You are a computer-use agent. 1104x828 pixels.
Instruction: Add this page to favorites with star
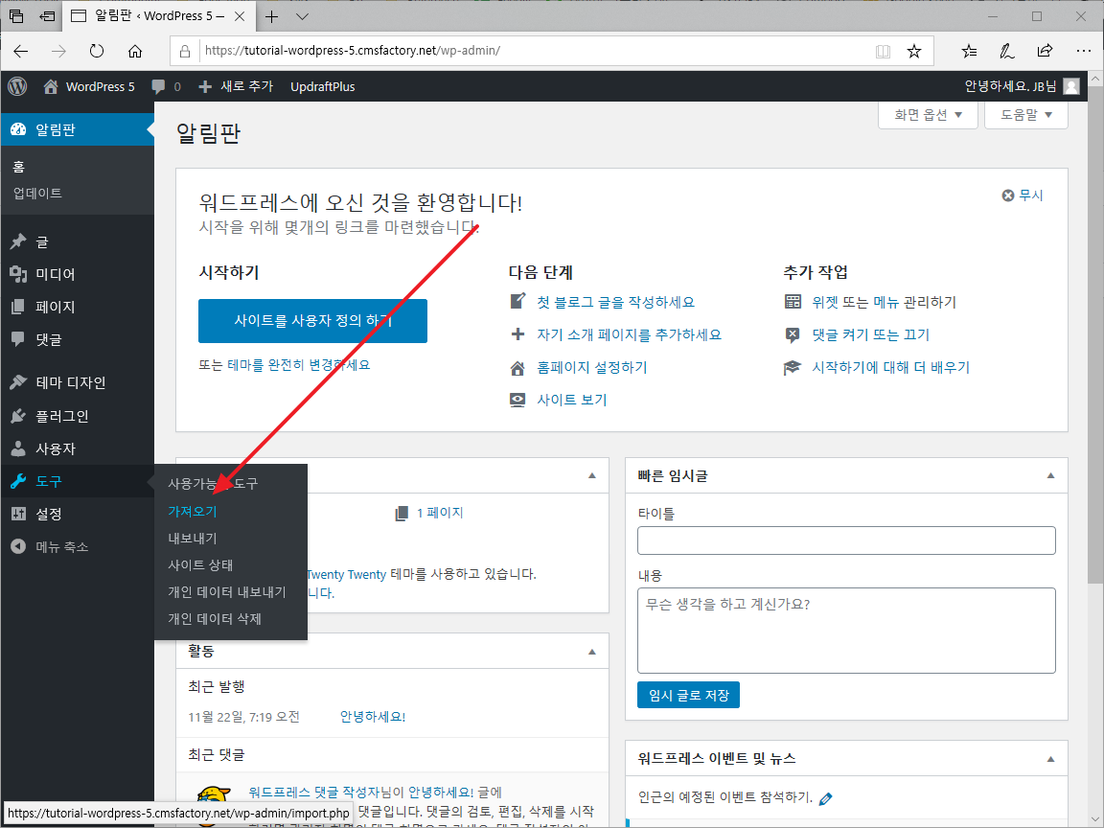point(914,51)
